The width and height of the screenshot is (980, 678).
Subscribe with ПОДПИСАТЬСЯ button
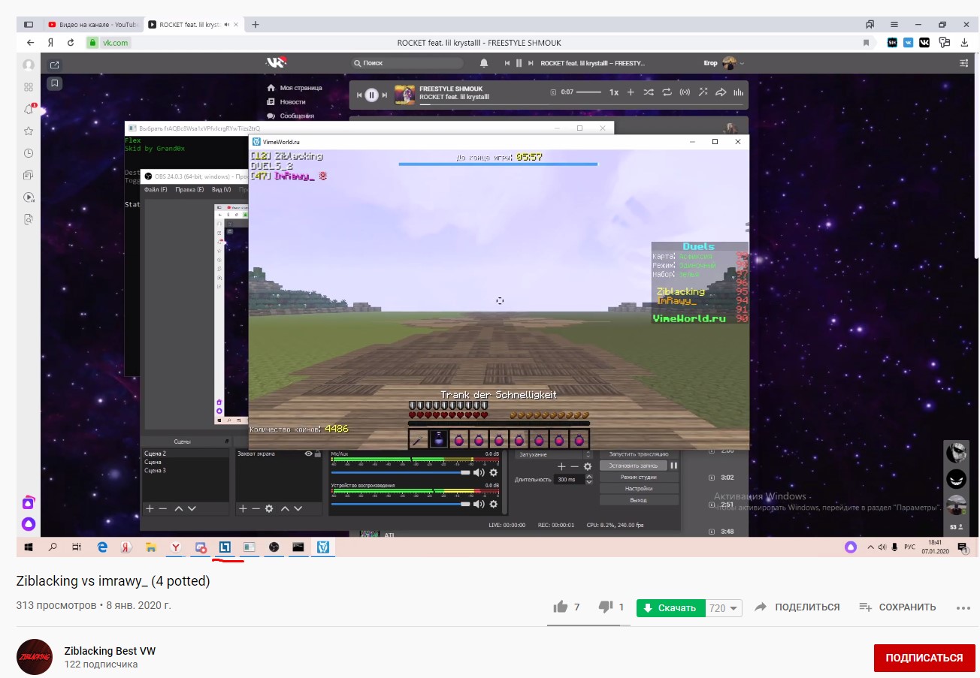(x=924, y=658)
